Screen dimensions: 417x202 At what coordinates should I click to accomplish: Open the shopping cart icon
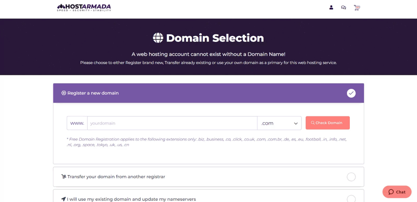pyautogui.click(x=357, y=7)
